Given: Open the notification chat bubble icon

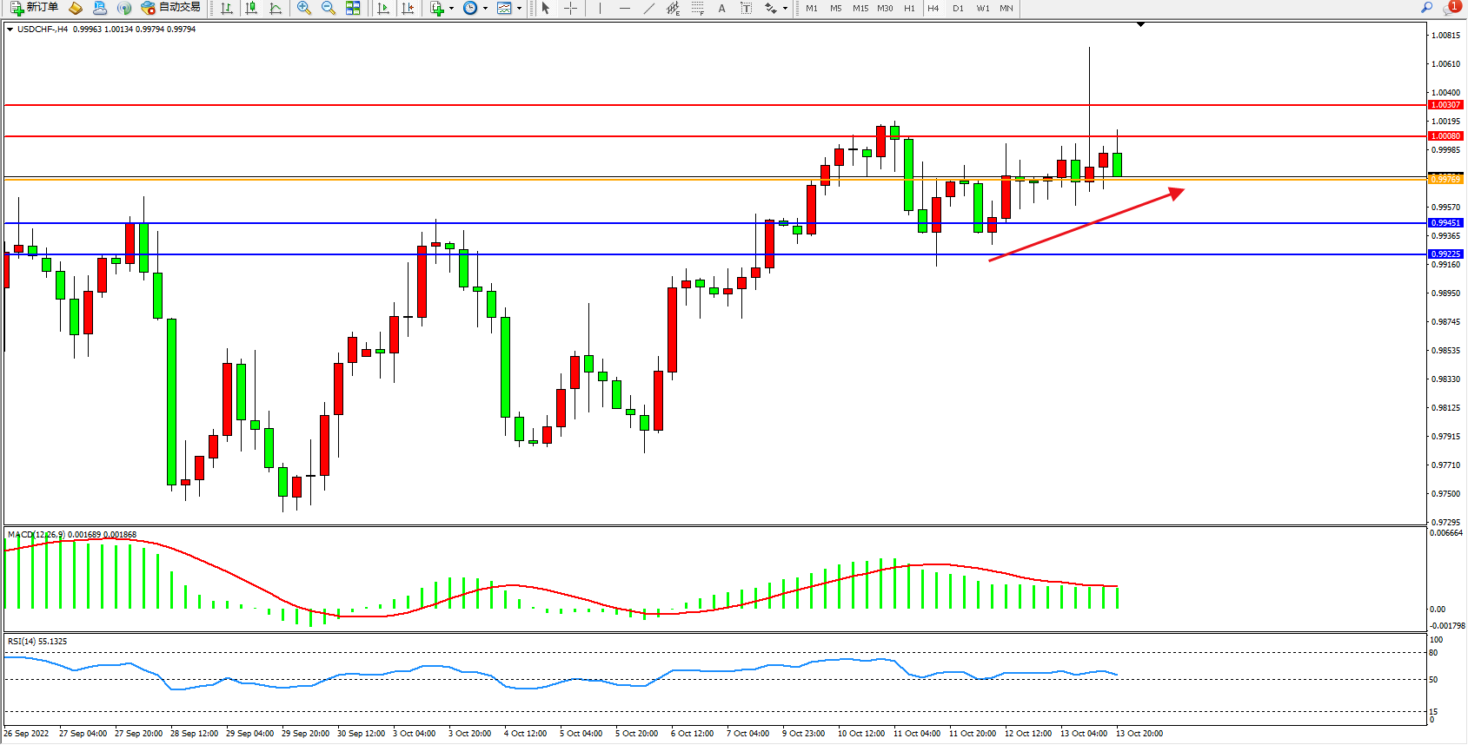Looking at the screenshot, I should (x=1451, y=8).
